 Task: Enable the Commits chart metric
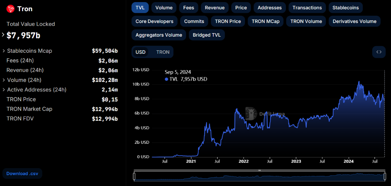point(194,21)
